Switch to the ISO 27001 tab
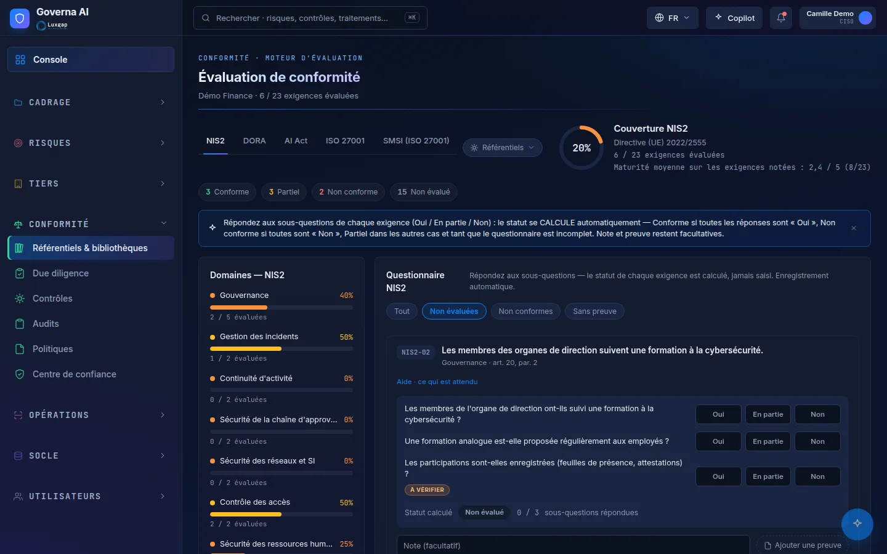 pos(345,141)
